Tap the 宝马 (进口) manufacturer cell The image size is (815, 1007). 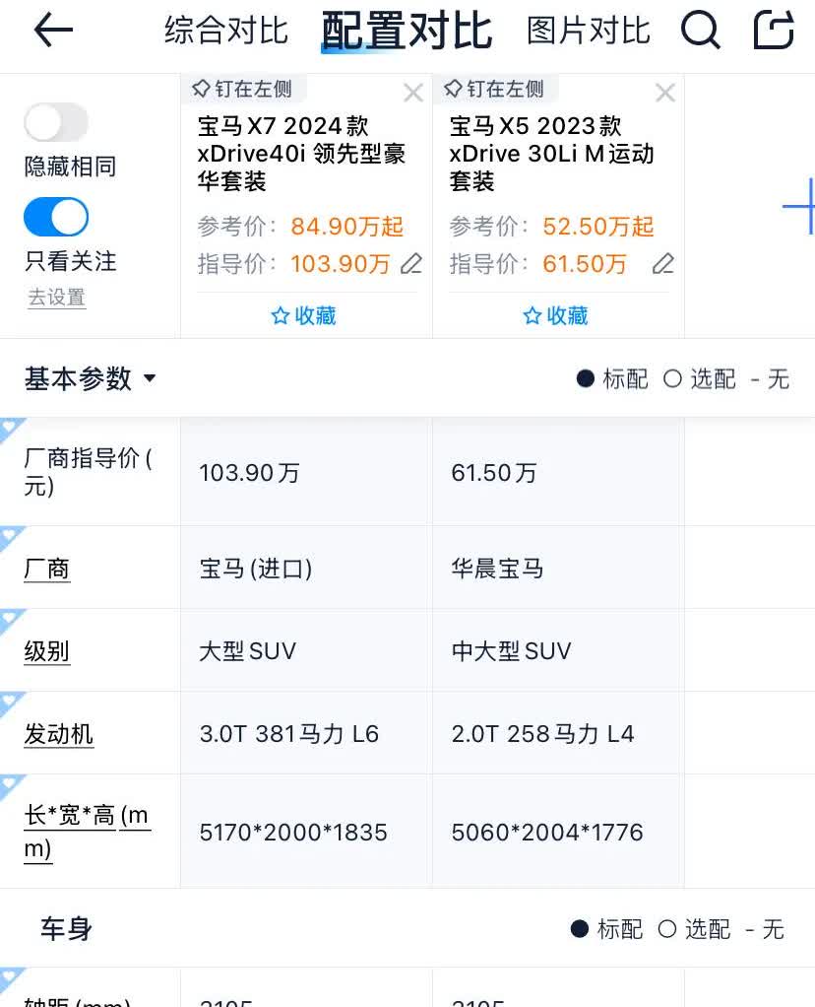click(x=307, y=569)
